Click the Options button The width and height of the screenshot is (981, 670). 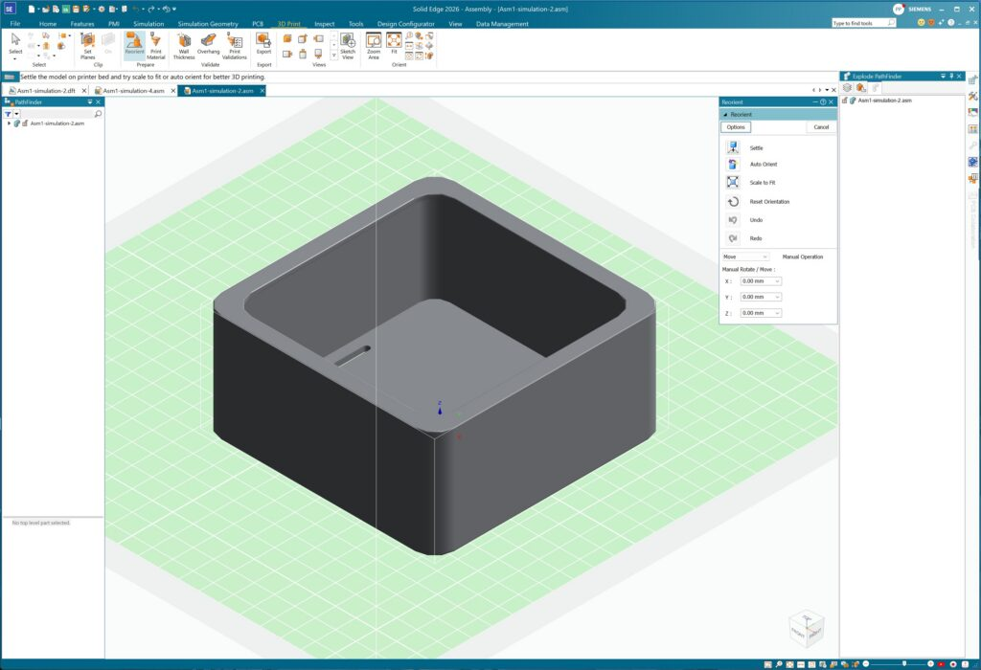(x=736, y=127)
